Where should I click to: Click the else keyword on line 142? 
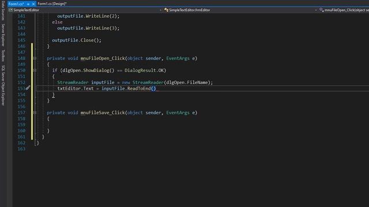point(57,22)
